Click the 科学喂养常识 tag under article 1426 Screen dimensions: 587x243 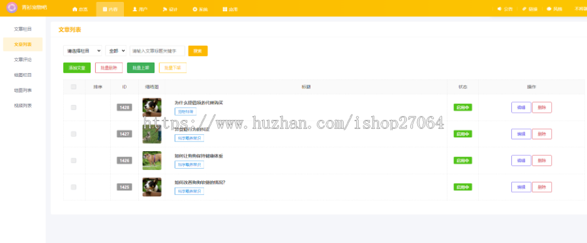(189, 164)
